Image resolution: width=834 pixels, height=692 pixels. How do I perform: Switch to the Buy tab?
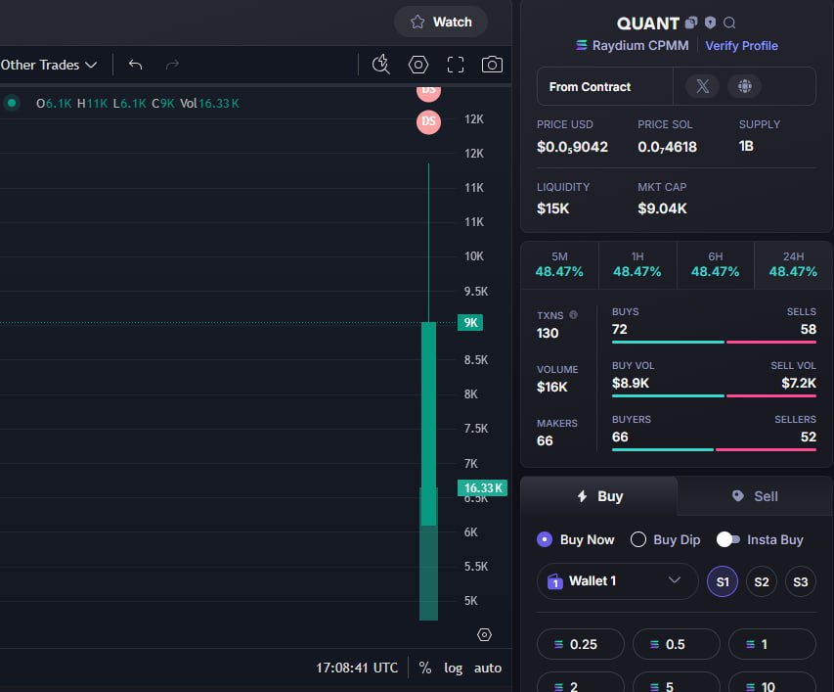pyautogui.click(x=599, y=496)
